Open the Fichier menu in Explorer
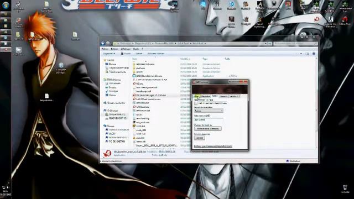354x199 pixels. (105, 49)
